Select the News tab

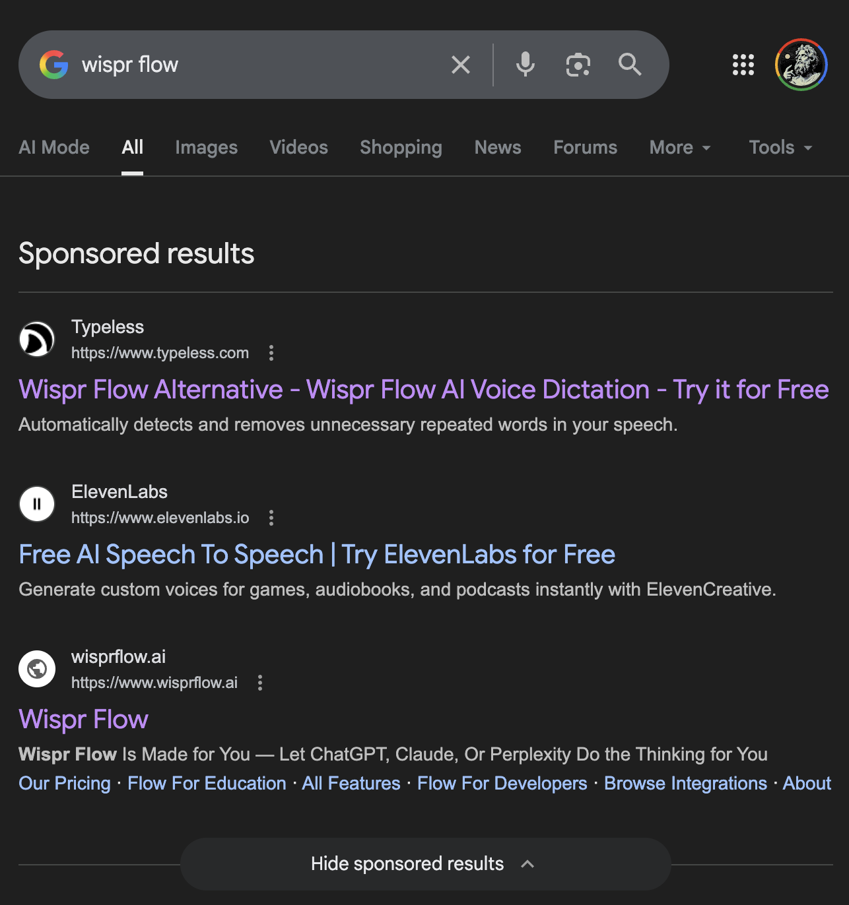click(x=498, y=147)
